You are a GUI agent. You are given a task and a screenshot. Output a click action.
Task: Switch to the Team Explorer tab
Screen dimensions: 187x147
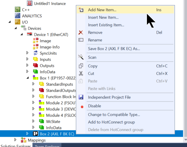[47, 146]
